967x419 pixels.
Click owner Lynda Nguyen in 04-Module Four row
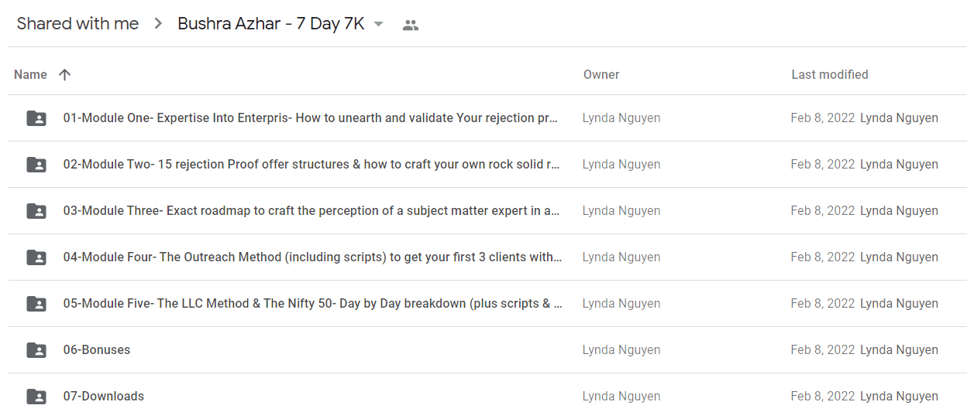621,257
